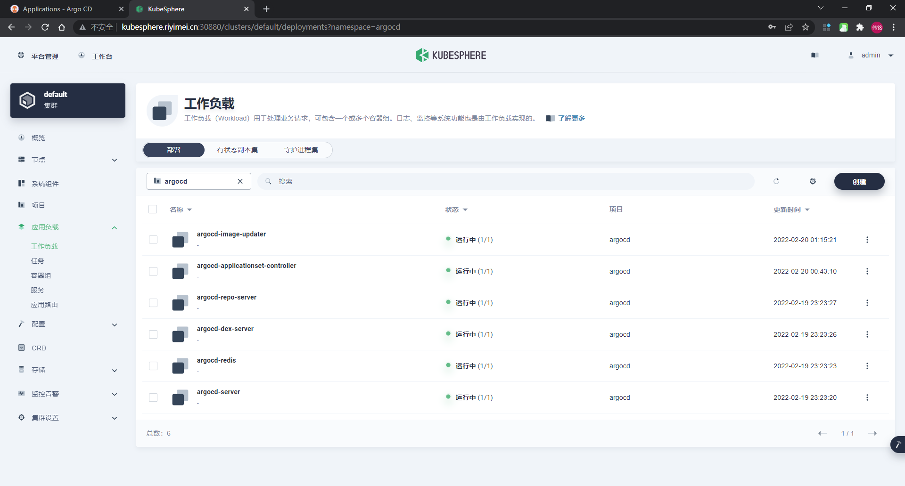Viewport: 905px width, 486px height.
Task: Open 容器组 in the sidebar
Action: tap(41, 275)
